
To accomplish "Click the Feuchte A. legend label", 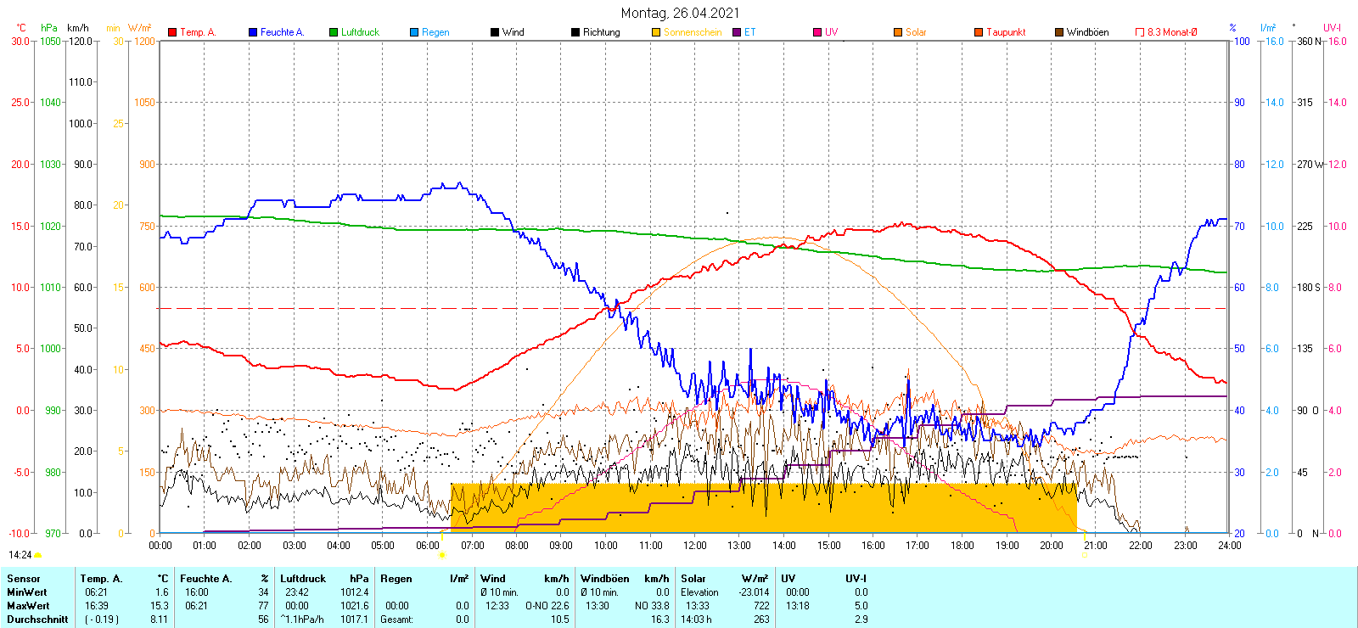I will [x=282, y=32].
